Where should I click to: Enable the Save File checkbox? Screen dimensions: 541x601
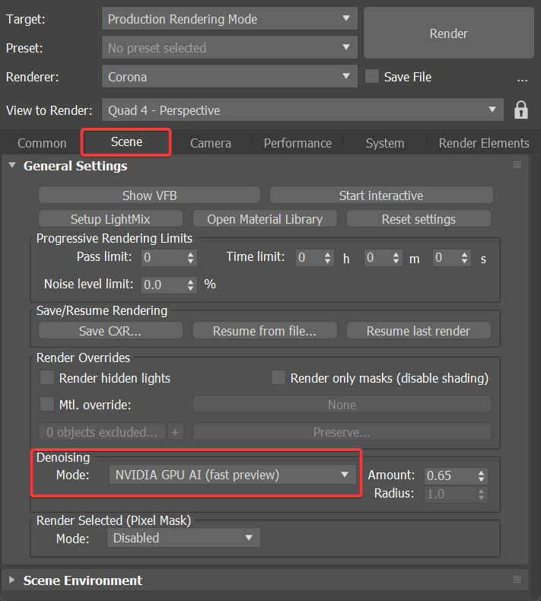click(372, 77)
